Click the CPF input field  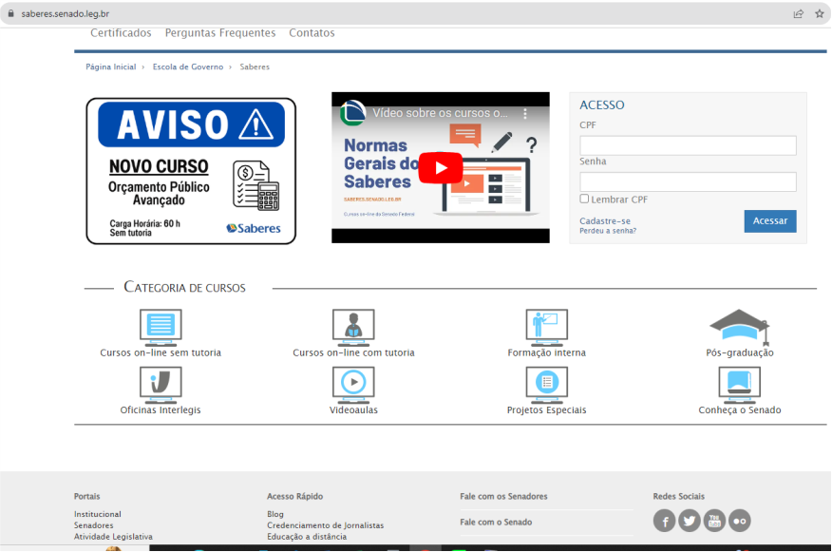688,145
